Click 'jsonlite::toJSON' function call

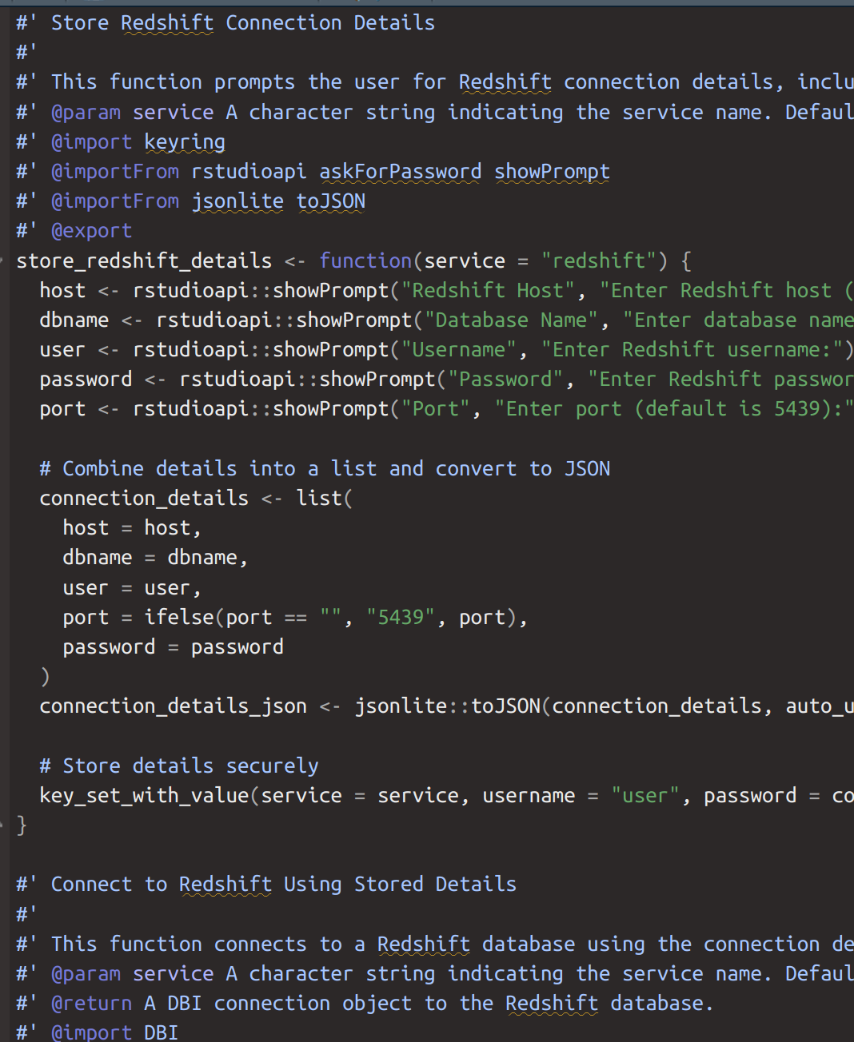point(448,707)
